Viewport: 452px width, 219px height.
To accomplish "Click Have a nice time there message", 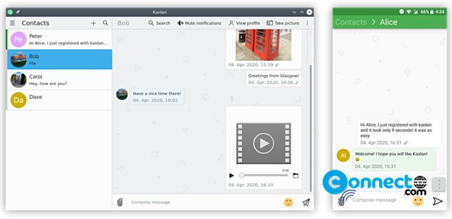I will click(157, 96).
